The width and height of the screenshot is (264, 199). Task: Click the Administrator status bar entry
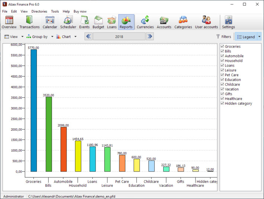click(13, 196)
